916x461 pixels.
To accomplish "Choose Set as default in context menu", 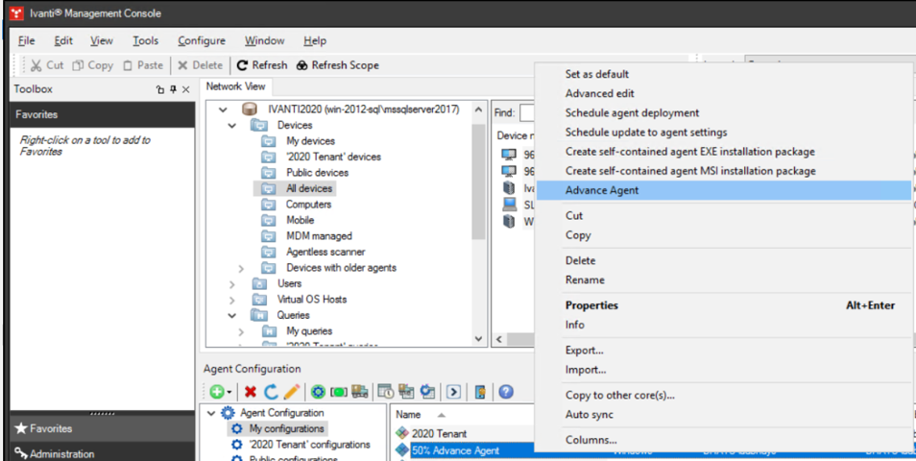I will coord(724,74).
